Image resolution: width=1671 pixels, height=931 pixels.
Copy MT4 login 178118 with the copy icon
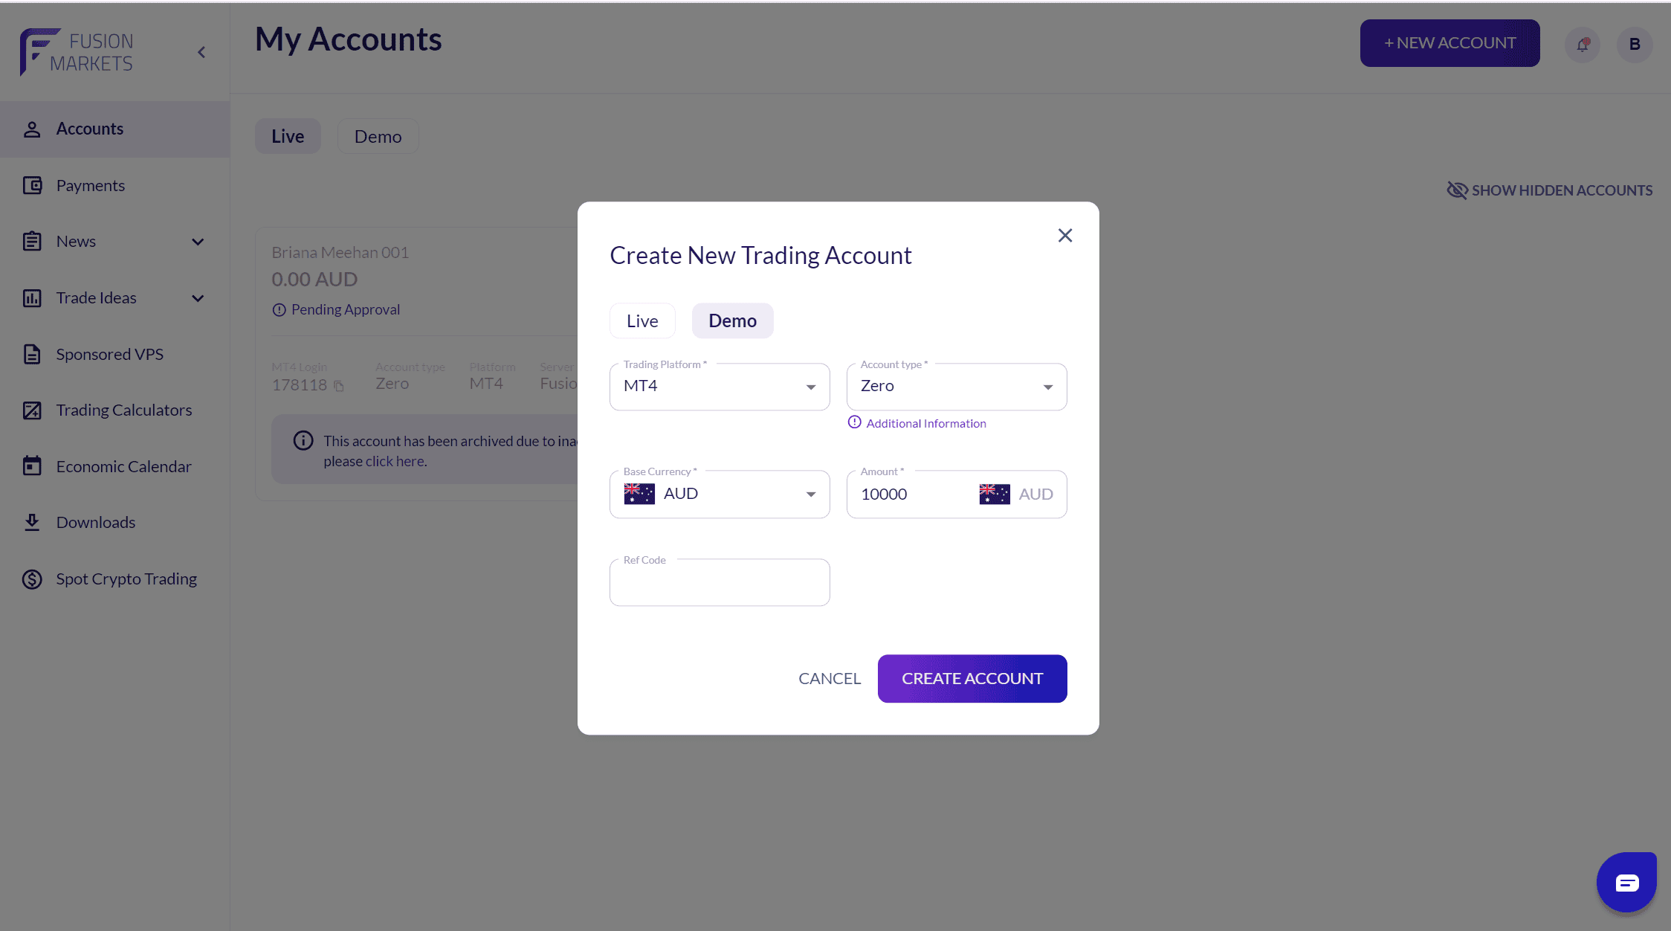tap(339, 386)
